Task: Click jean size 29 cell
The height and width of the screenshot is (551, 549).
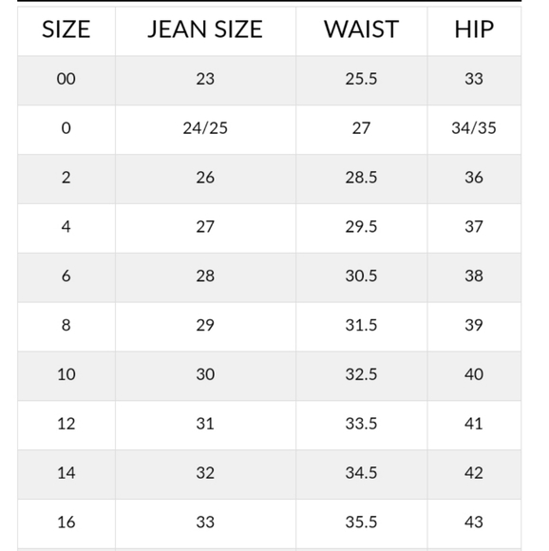Action: (x=205, y=325)
